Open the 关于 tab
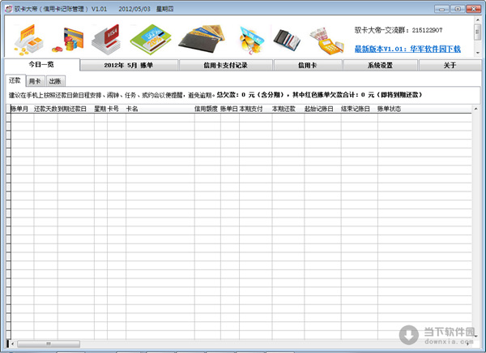486x353 pixels. [x=450, y=65]
